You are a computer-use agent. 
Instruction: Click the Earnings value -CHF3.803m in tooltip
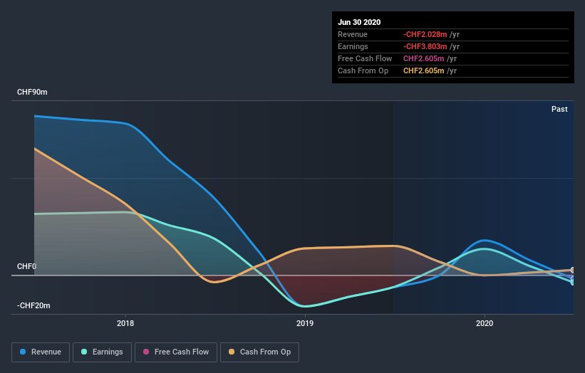[x=425, y=46]
